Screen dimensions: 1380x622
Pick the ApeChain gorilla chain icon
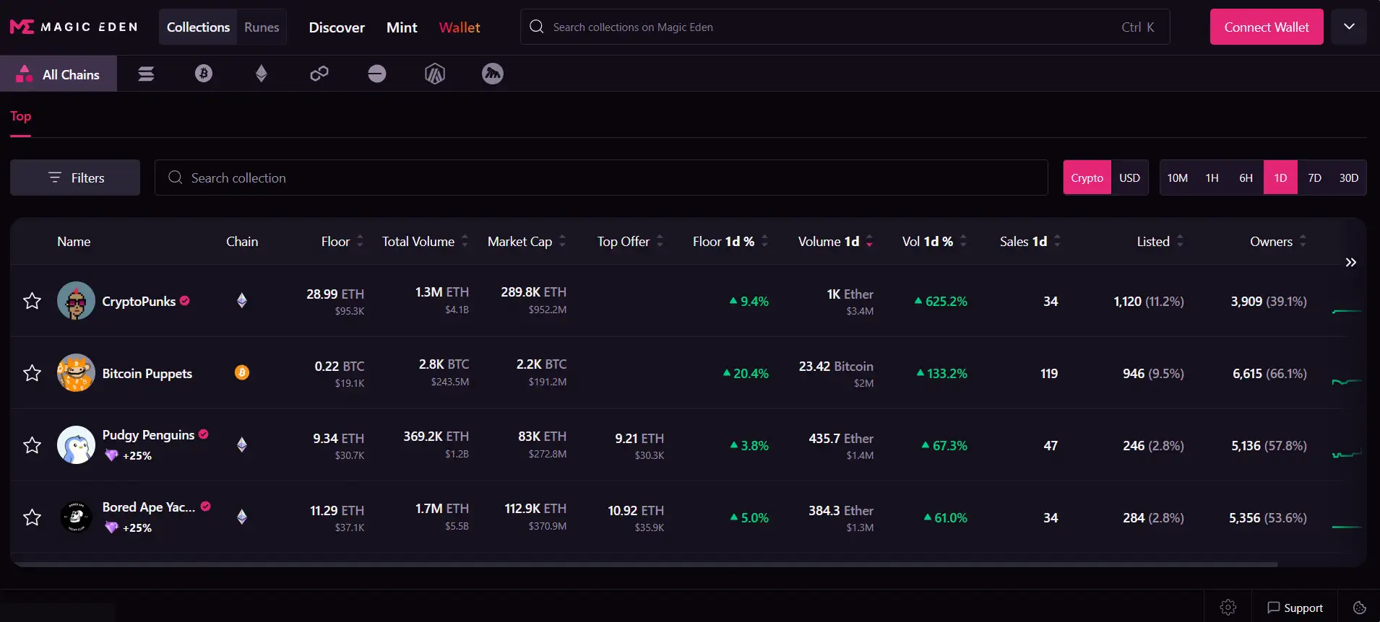(x=493, y=74)
